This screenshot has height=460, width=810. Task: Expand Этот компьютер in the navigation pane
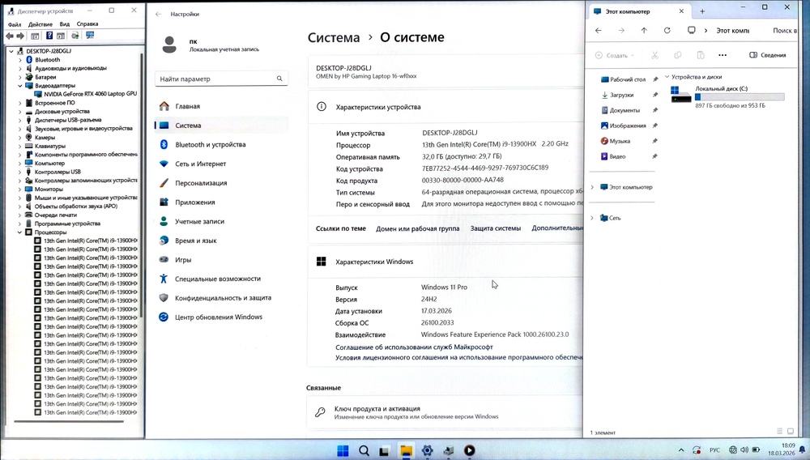coord(592,187)
